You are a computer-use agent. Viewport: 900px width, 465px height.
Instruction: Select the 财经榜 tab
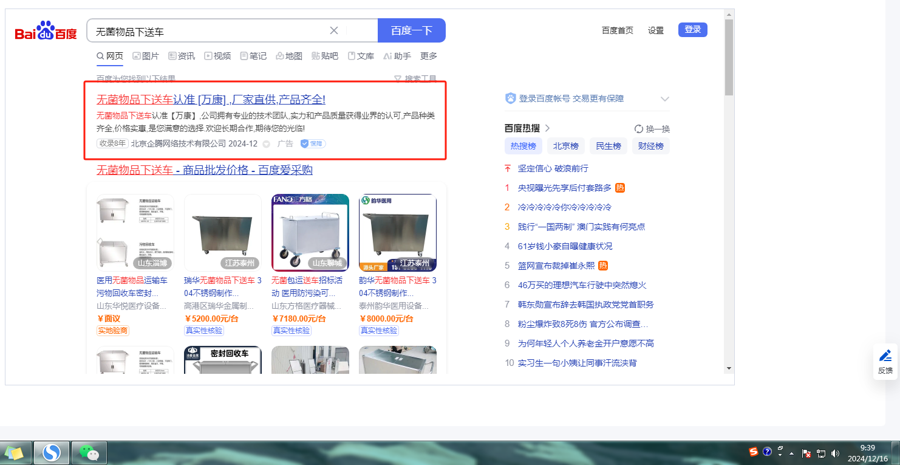pos(651,146)
